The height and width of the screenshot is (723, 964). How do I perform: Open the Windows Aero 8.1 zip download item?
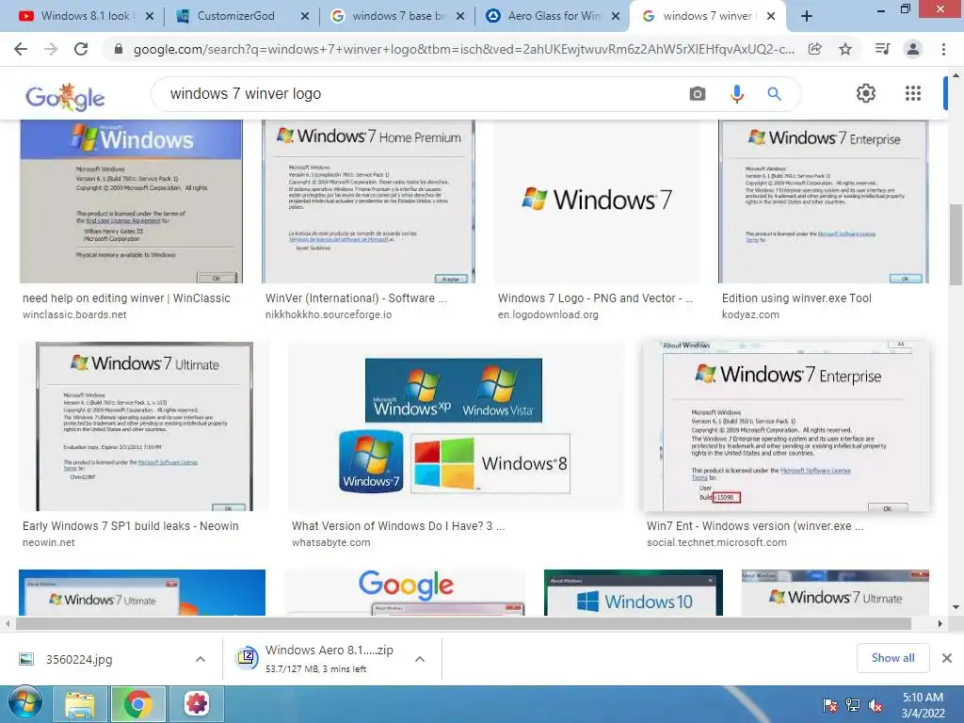click(x=329, y=658)
